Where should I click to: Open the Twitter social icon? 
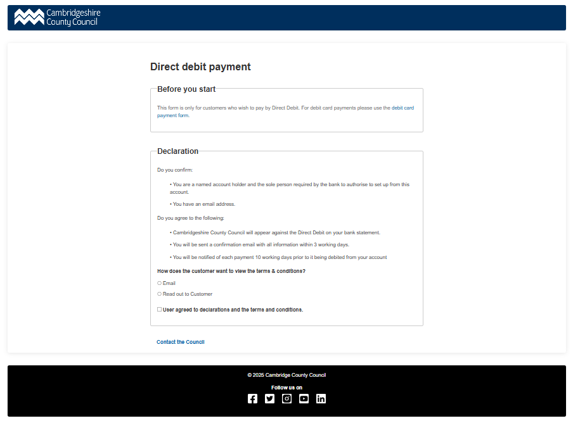click(269, 398)
